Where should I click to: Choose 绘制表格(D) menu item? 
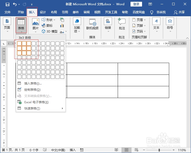click(x=41, y=90)
